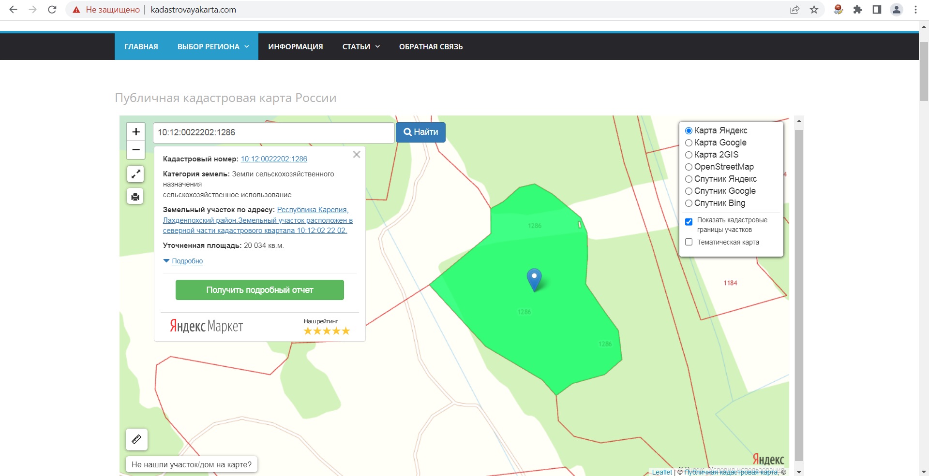This screenshot has height=476, width=929.
Task: Bookmark this page with the star
Action: coord(814,10)
